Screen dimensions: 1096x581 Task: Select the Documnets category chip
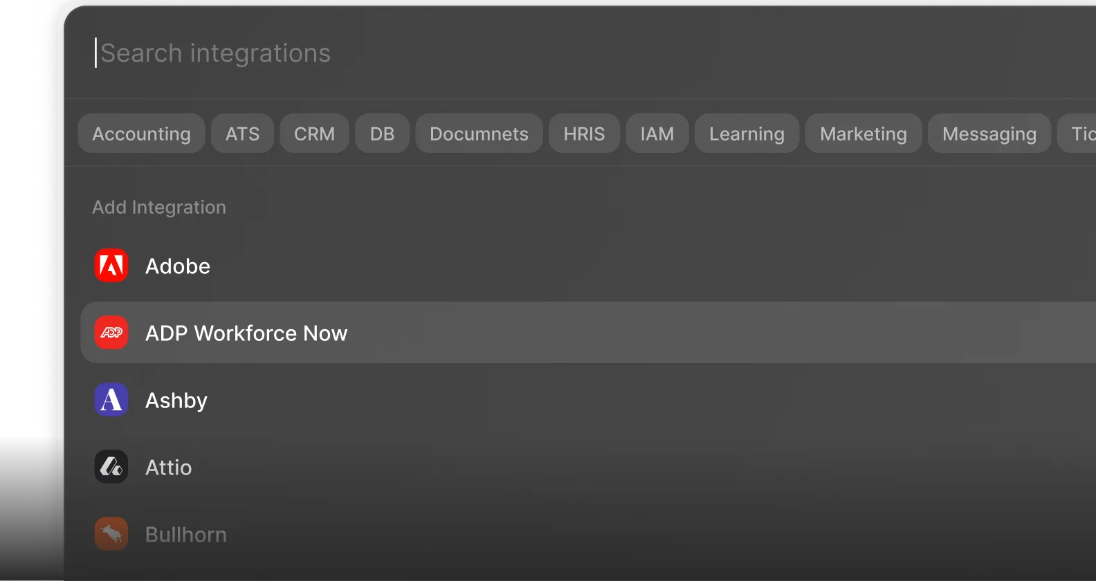click(479, 133)
